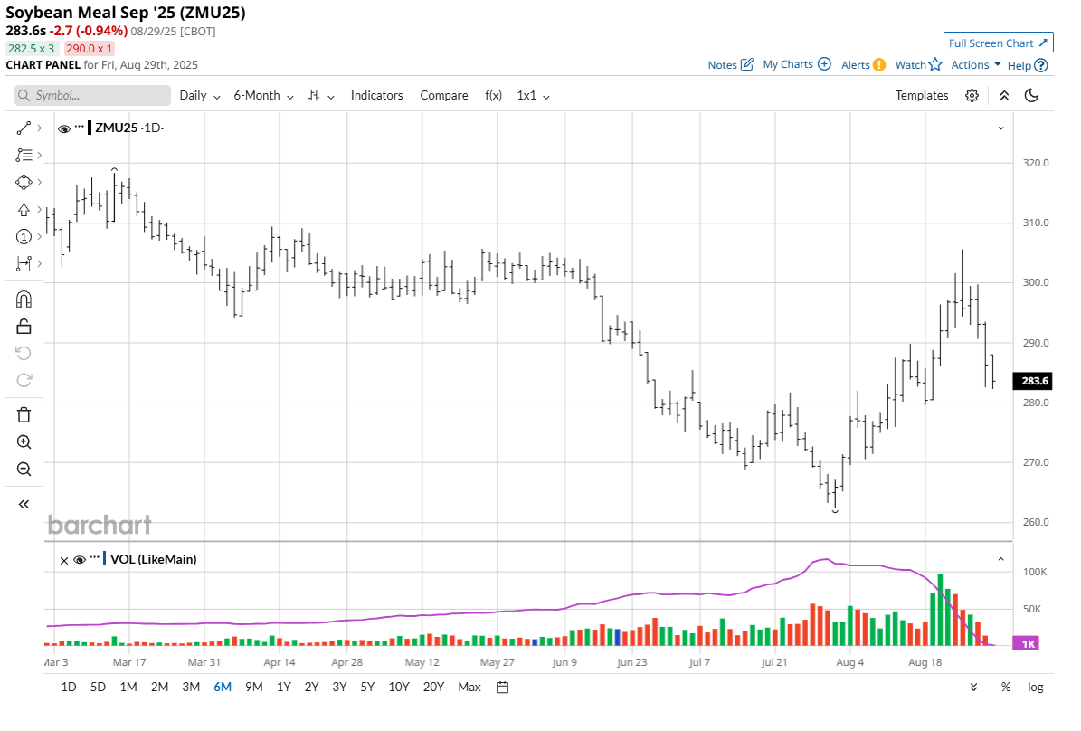Open Help information
Screen dimensions: 1081x731
click(1028, 65)
